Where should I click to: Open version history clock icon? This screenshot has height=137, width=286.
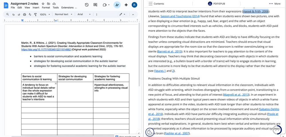point(87,5)
